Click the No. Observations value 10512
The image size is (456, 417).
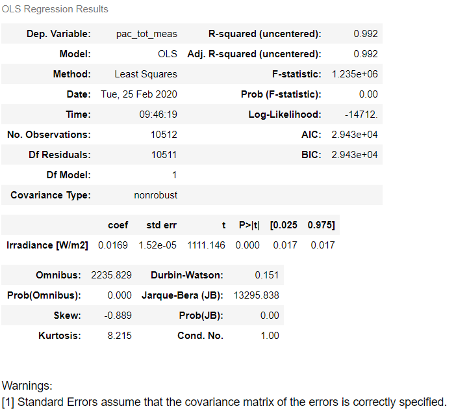tap(164, 135)
